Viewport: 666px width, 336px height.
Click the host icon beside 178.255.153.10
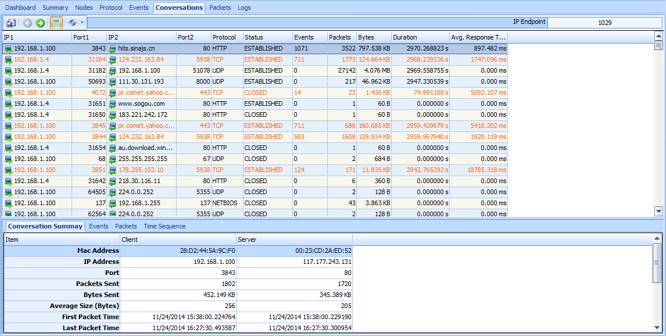[x=113, y=170]
